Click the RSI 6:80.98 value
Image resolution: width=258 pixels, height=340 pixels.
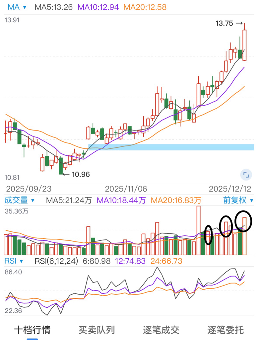(x=97, y=261)
